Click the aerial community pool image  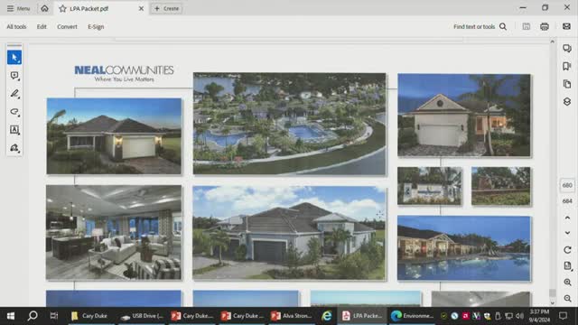(x=289, y=124)
